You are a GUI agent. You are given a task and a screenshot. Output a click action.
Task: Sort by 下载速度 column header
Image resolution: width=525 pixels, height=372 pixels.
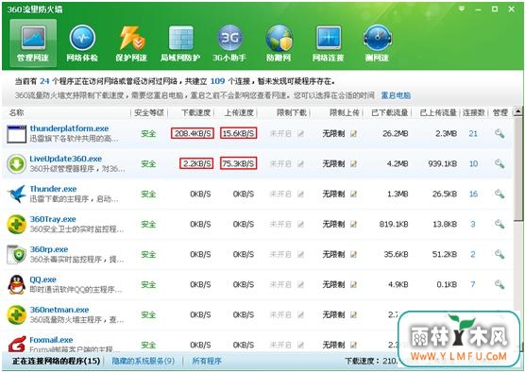pos(195,113)
